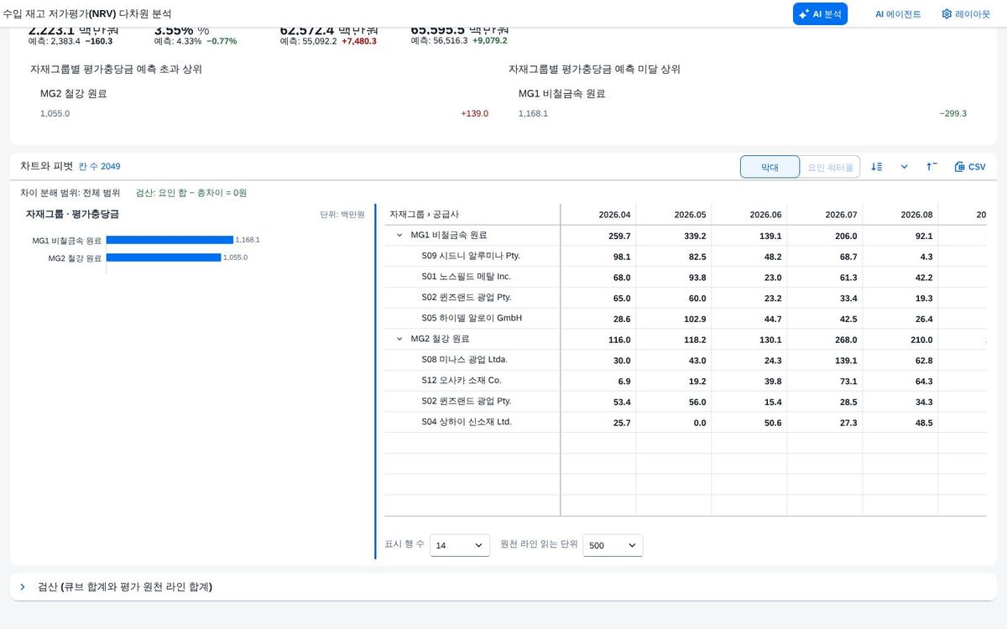Click the sort descending icon
Viewport: 1007px width, 629px height.
877,167
